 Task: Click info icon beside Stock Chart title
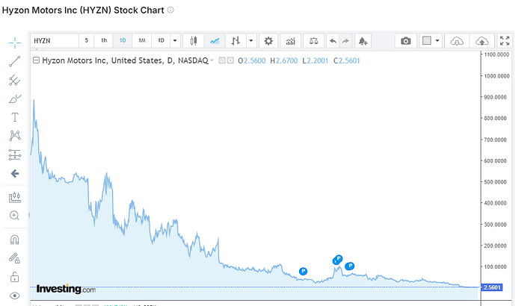pos(171,10)
